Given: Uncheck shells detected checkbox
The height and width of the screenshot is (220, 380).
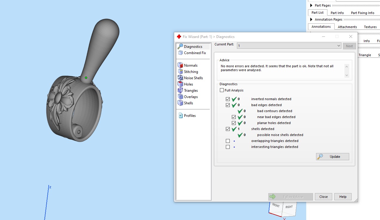Looking at the screenshot, I should (x=228, y=129).
